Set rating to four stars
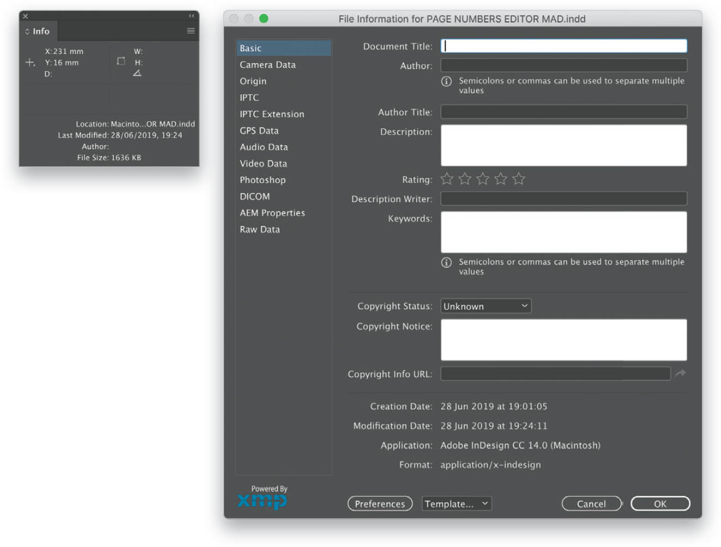This screenshot has width=721, height=547. click(500, 179)
